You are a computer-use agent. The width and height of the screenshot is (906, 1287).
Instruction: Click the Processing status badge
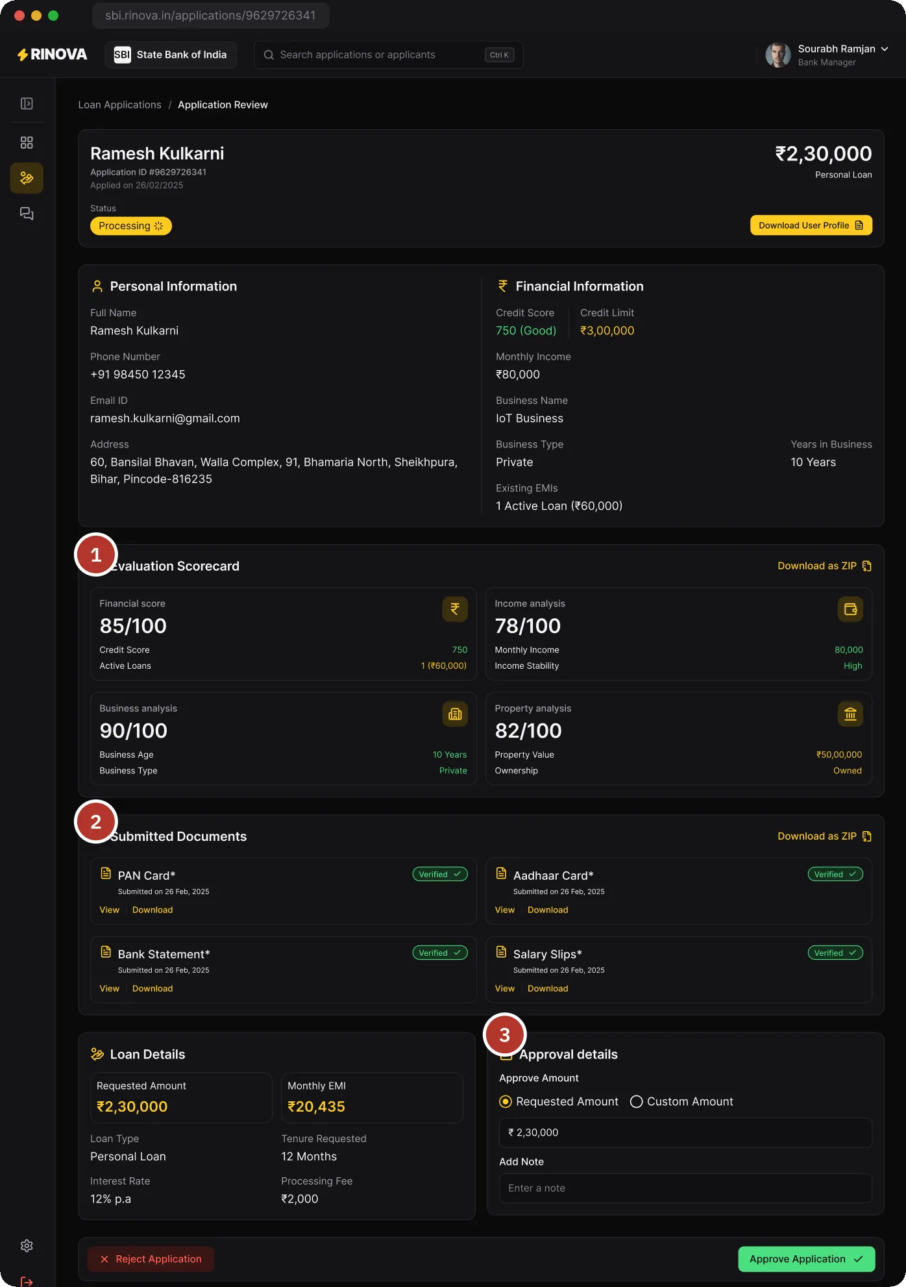point(131,226)
